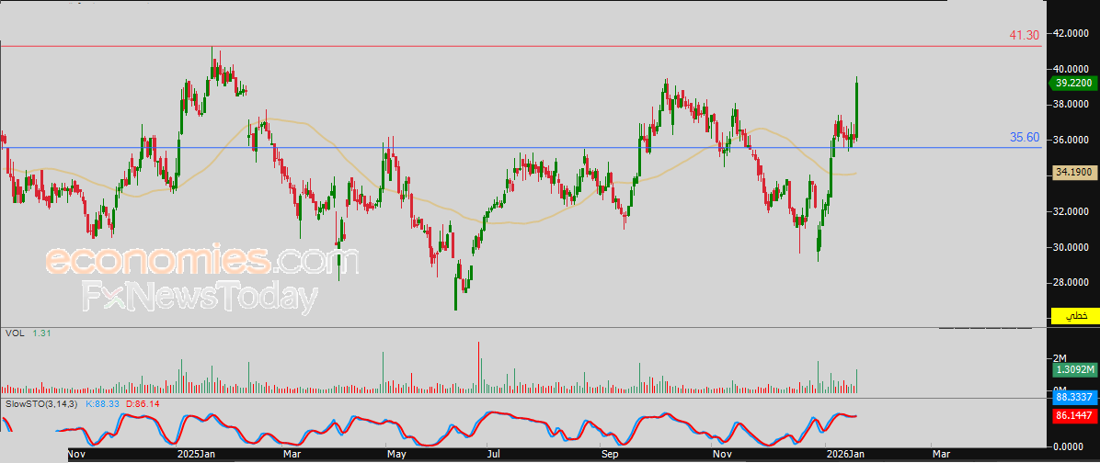Click the blue 88.3337 stochastic value tag
Viewport: 1100px width, 463px height.
click(x=1073, y=398)
